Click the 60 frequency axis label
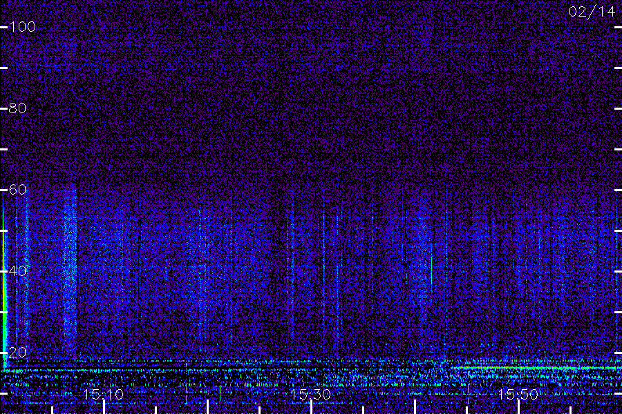622x414 pixels. click(17, 190)
